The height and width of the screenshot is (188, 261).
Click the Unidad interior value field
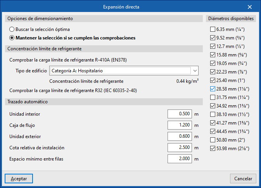coord(180,114)
